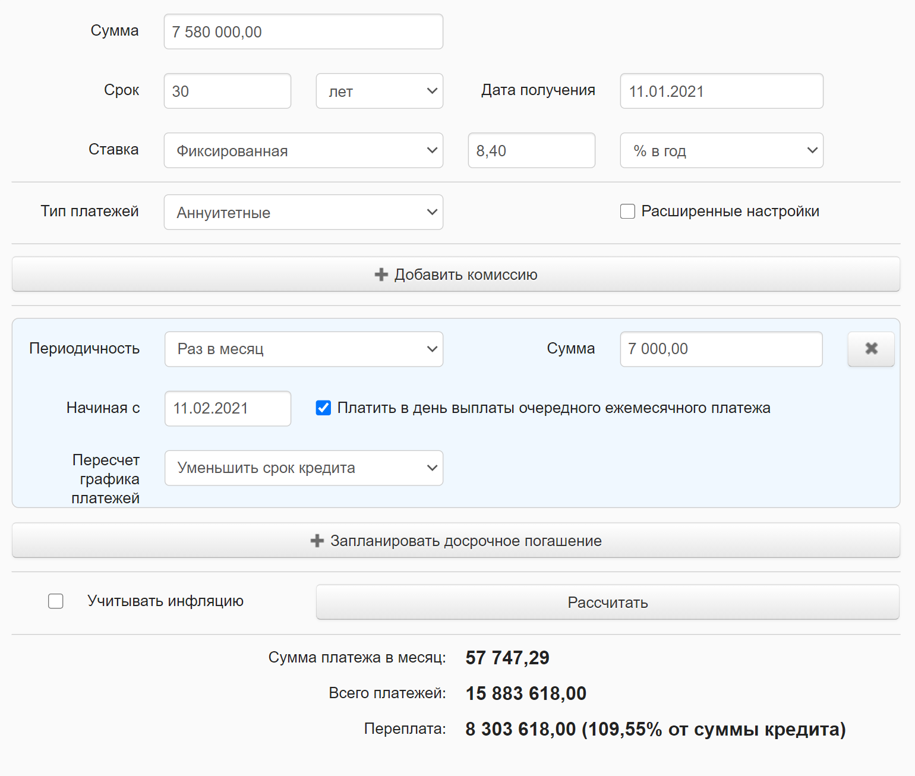The image size is (915, 776).
Task: Open payment type dropdown 'Аннуитетные'
Action: 304,212
